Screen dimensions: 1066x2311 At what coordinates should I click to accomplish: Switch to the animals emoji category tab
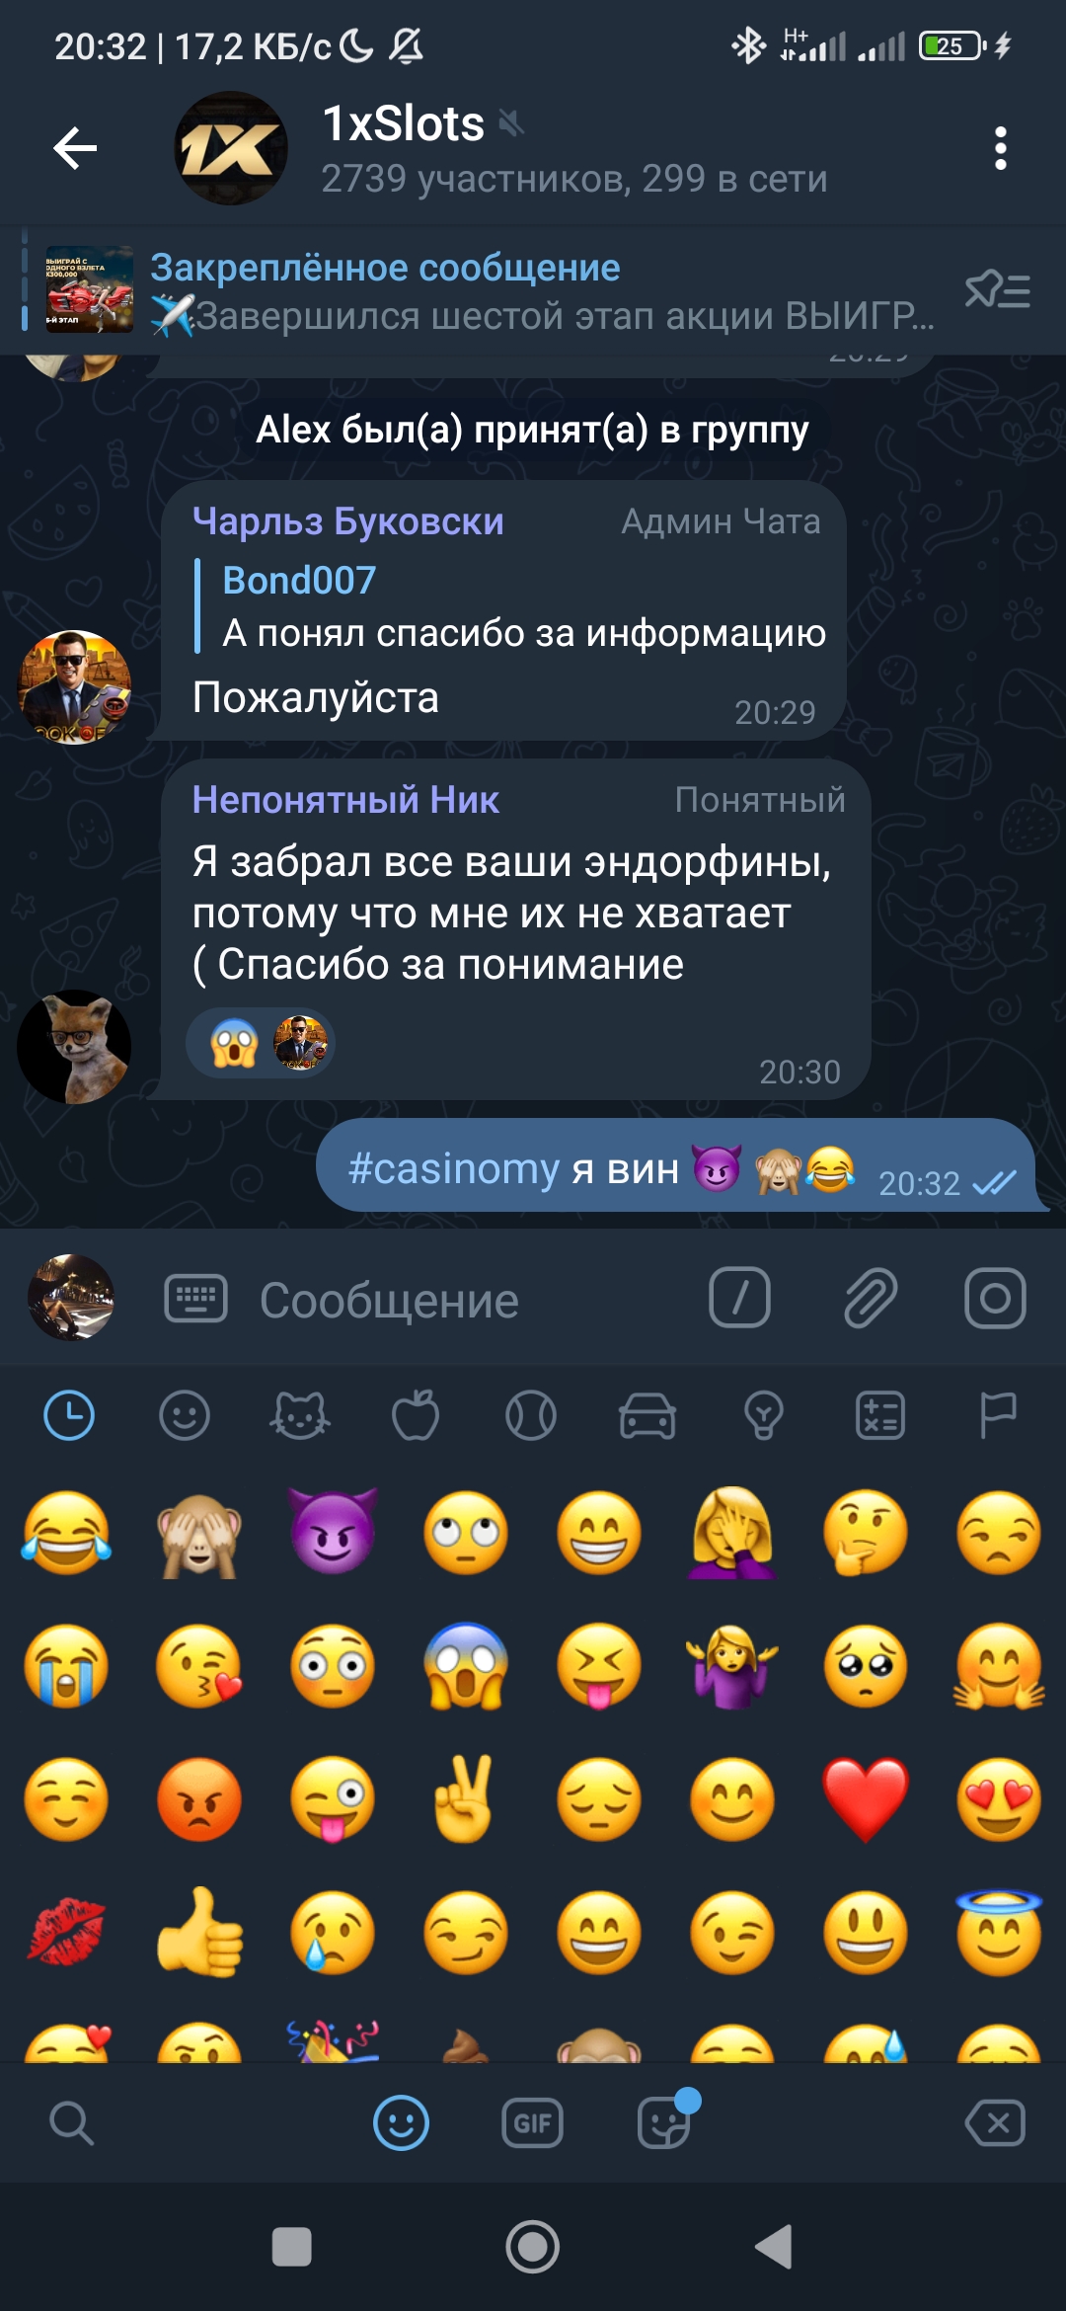tap(299, 1415)
